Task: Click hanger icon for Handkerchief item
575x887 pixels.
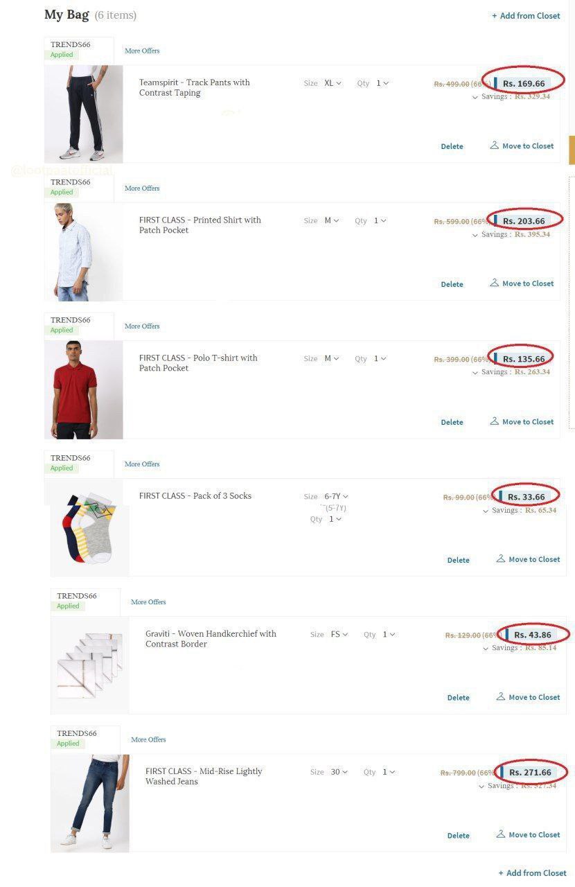Action: click(x=500, y=696)
